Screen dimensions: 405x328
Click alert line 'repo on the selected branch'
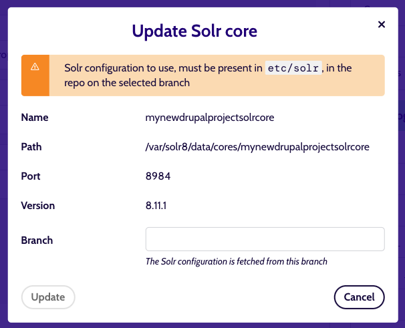tap(127, 83)
